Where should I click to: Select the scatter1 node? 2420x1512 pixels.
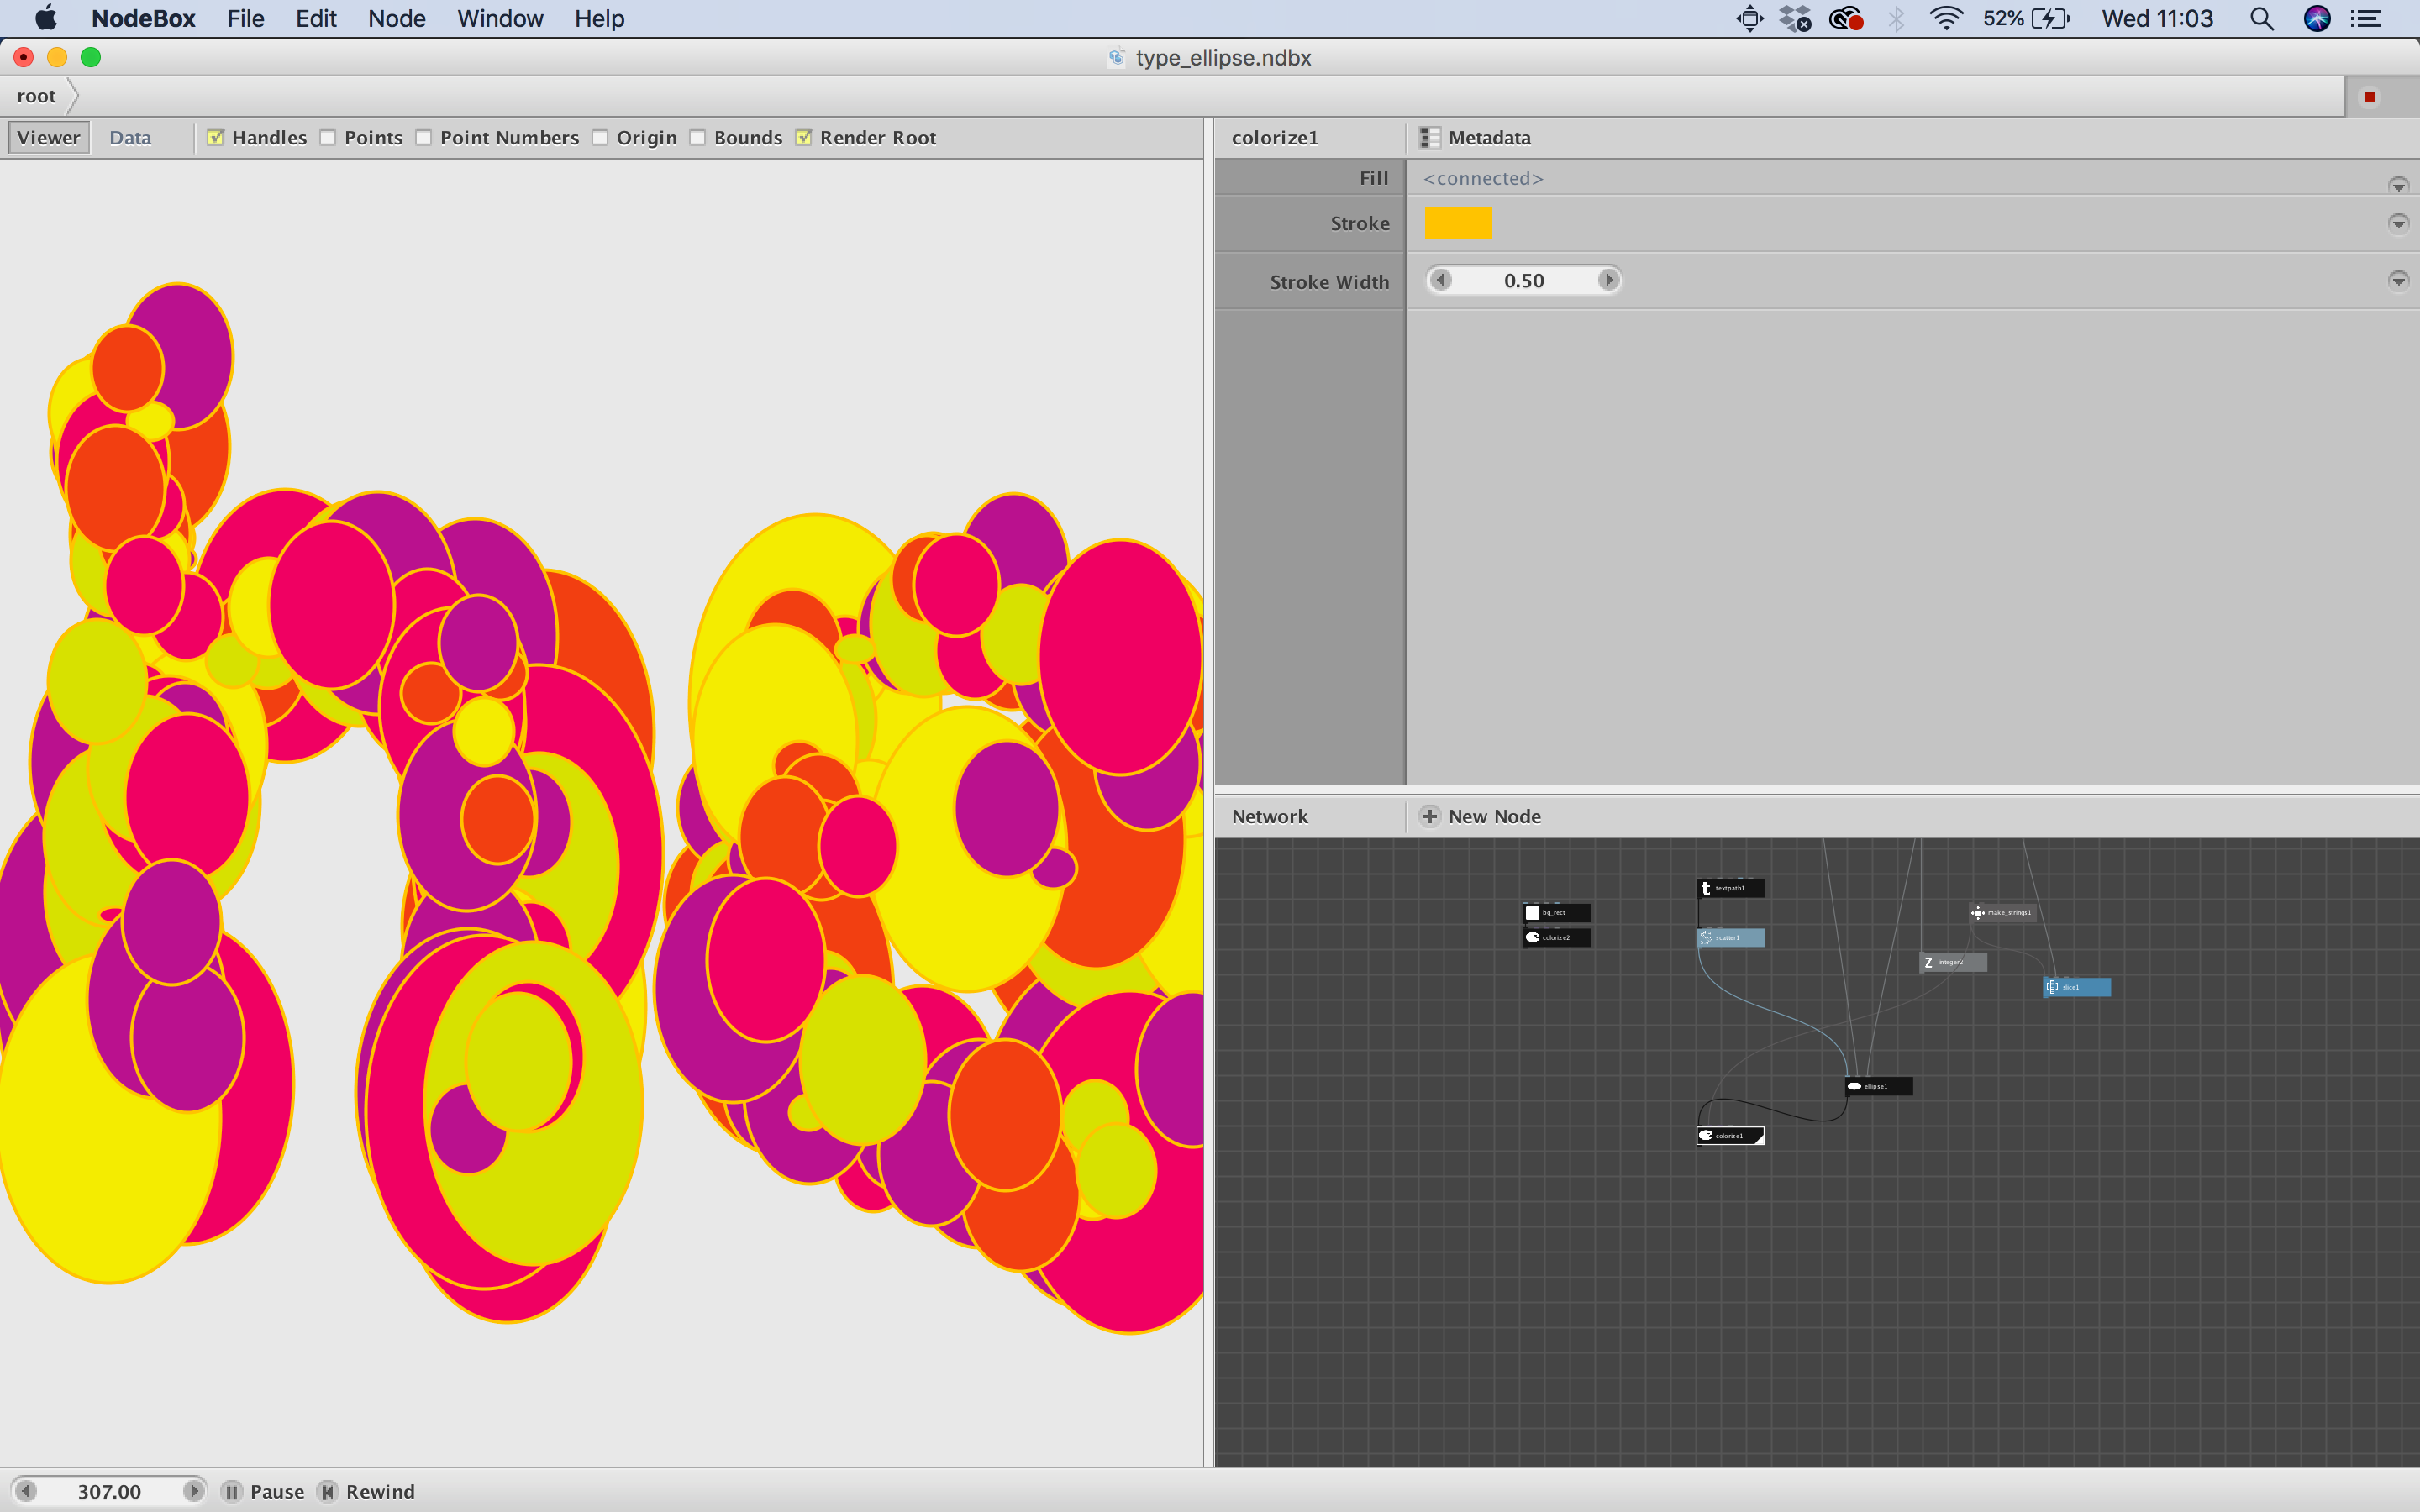[x=1730, y=938]
